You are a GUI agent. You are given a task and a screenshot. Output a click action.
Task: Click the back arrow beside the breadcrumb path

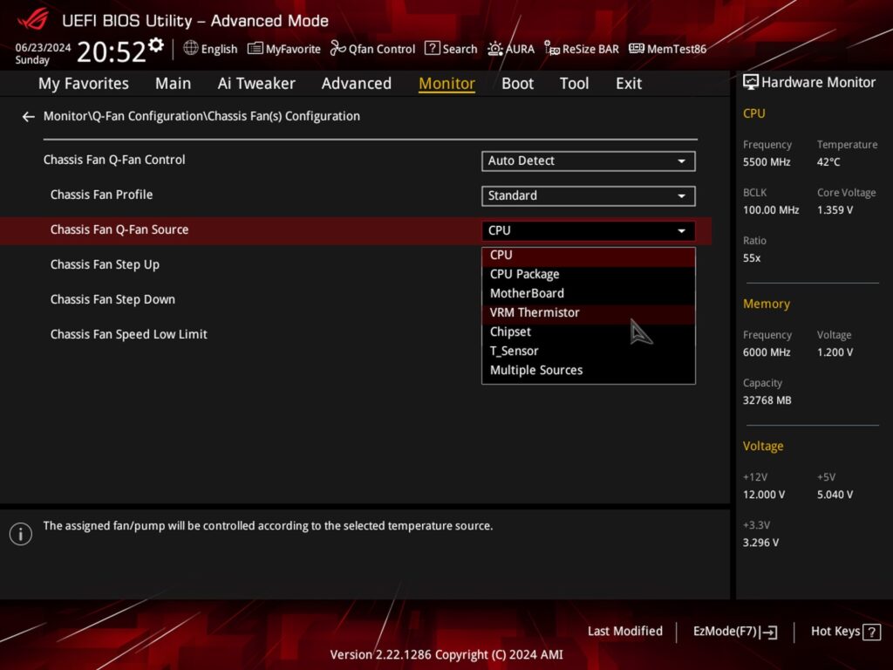click(29, 117)
